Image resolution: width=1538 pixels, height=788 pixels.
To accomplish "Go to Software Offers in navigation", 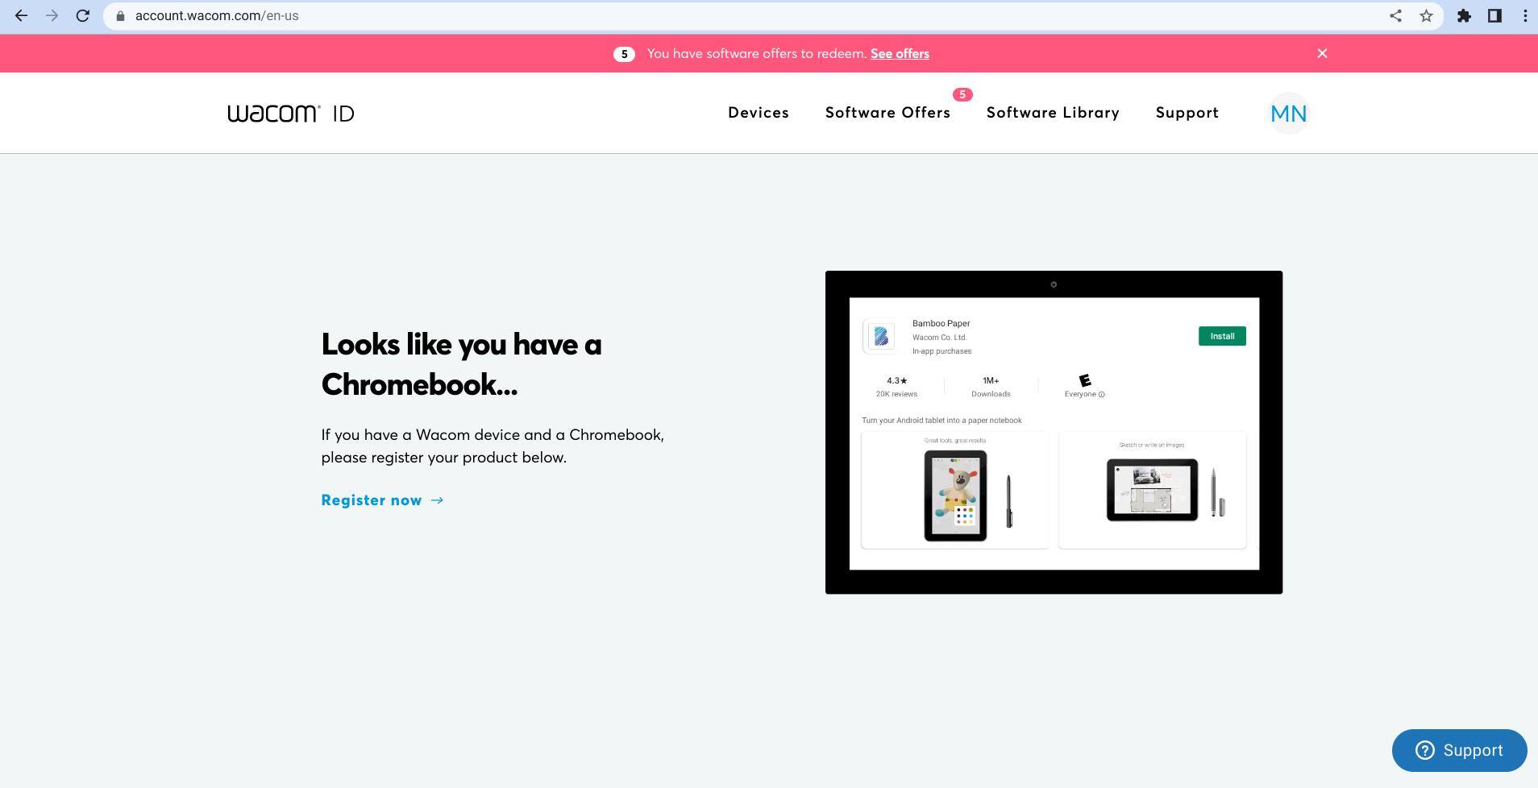I will coord(887,113).
